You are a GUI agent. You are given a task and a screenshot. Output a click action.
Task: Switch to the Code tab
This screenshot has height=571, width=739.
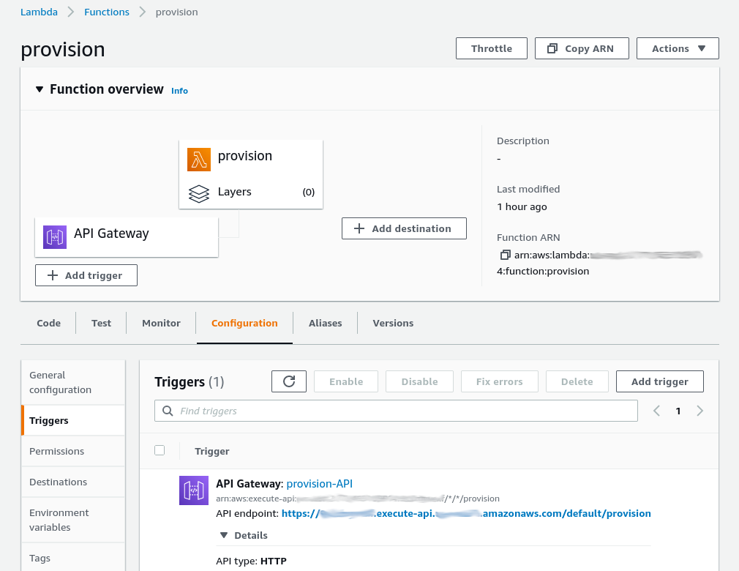(x=48, y=323)
